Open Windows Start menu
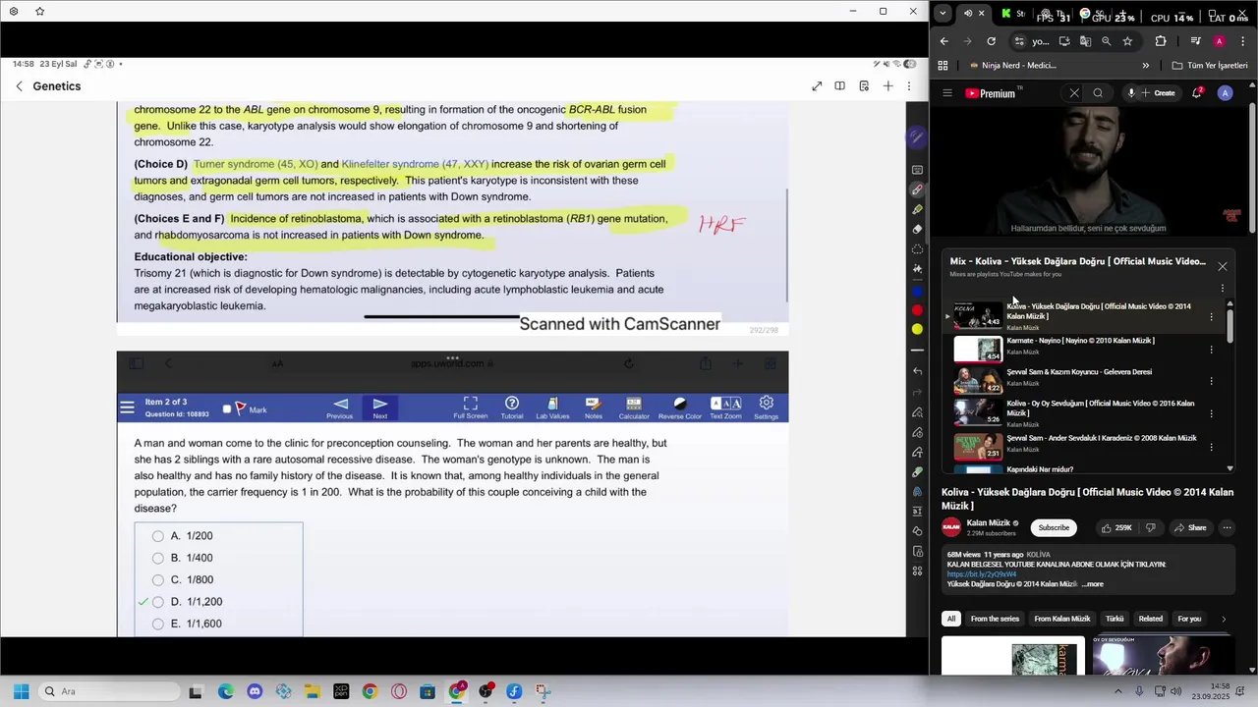Viewport: 1258px width, 707px height. tap(21, 691)
